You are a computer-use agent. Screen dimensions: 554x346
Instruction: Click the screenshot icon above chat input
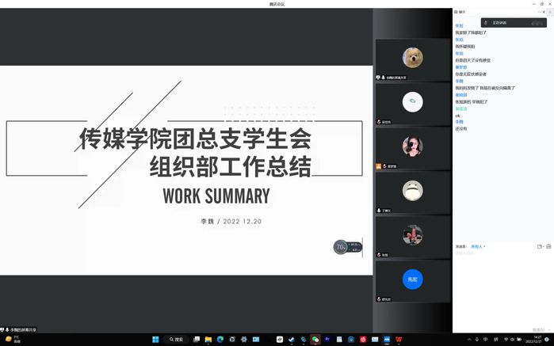click(540, 246)
